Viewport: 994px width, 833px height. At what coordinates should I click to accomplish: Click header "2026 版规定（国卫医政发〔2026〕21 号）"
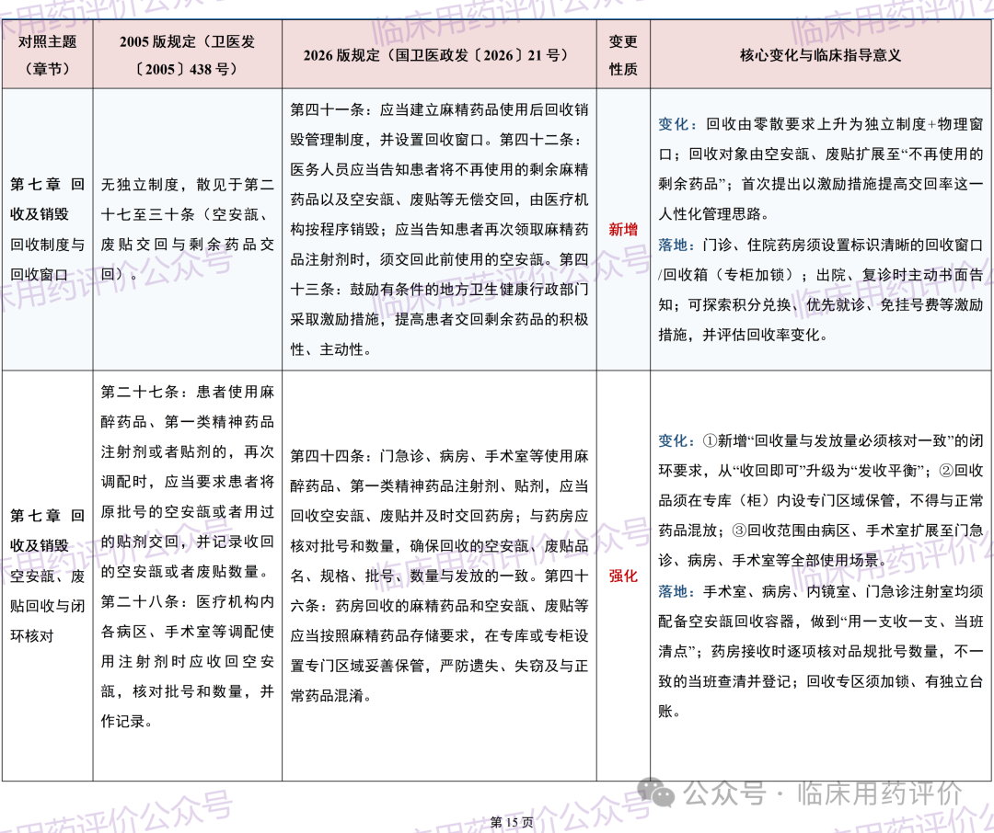click(x=439, y=54)
